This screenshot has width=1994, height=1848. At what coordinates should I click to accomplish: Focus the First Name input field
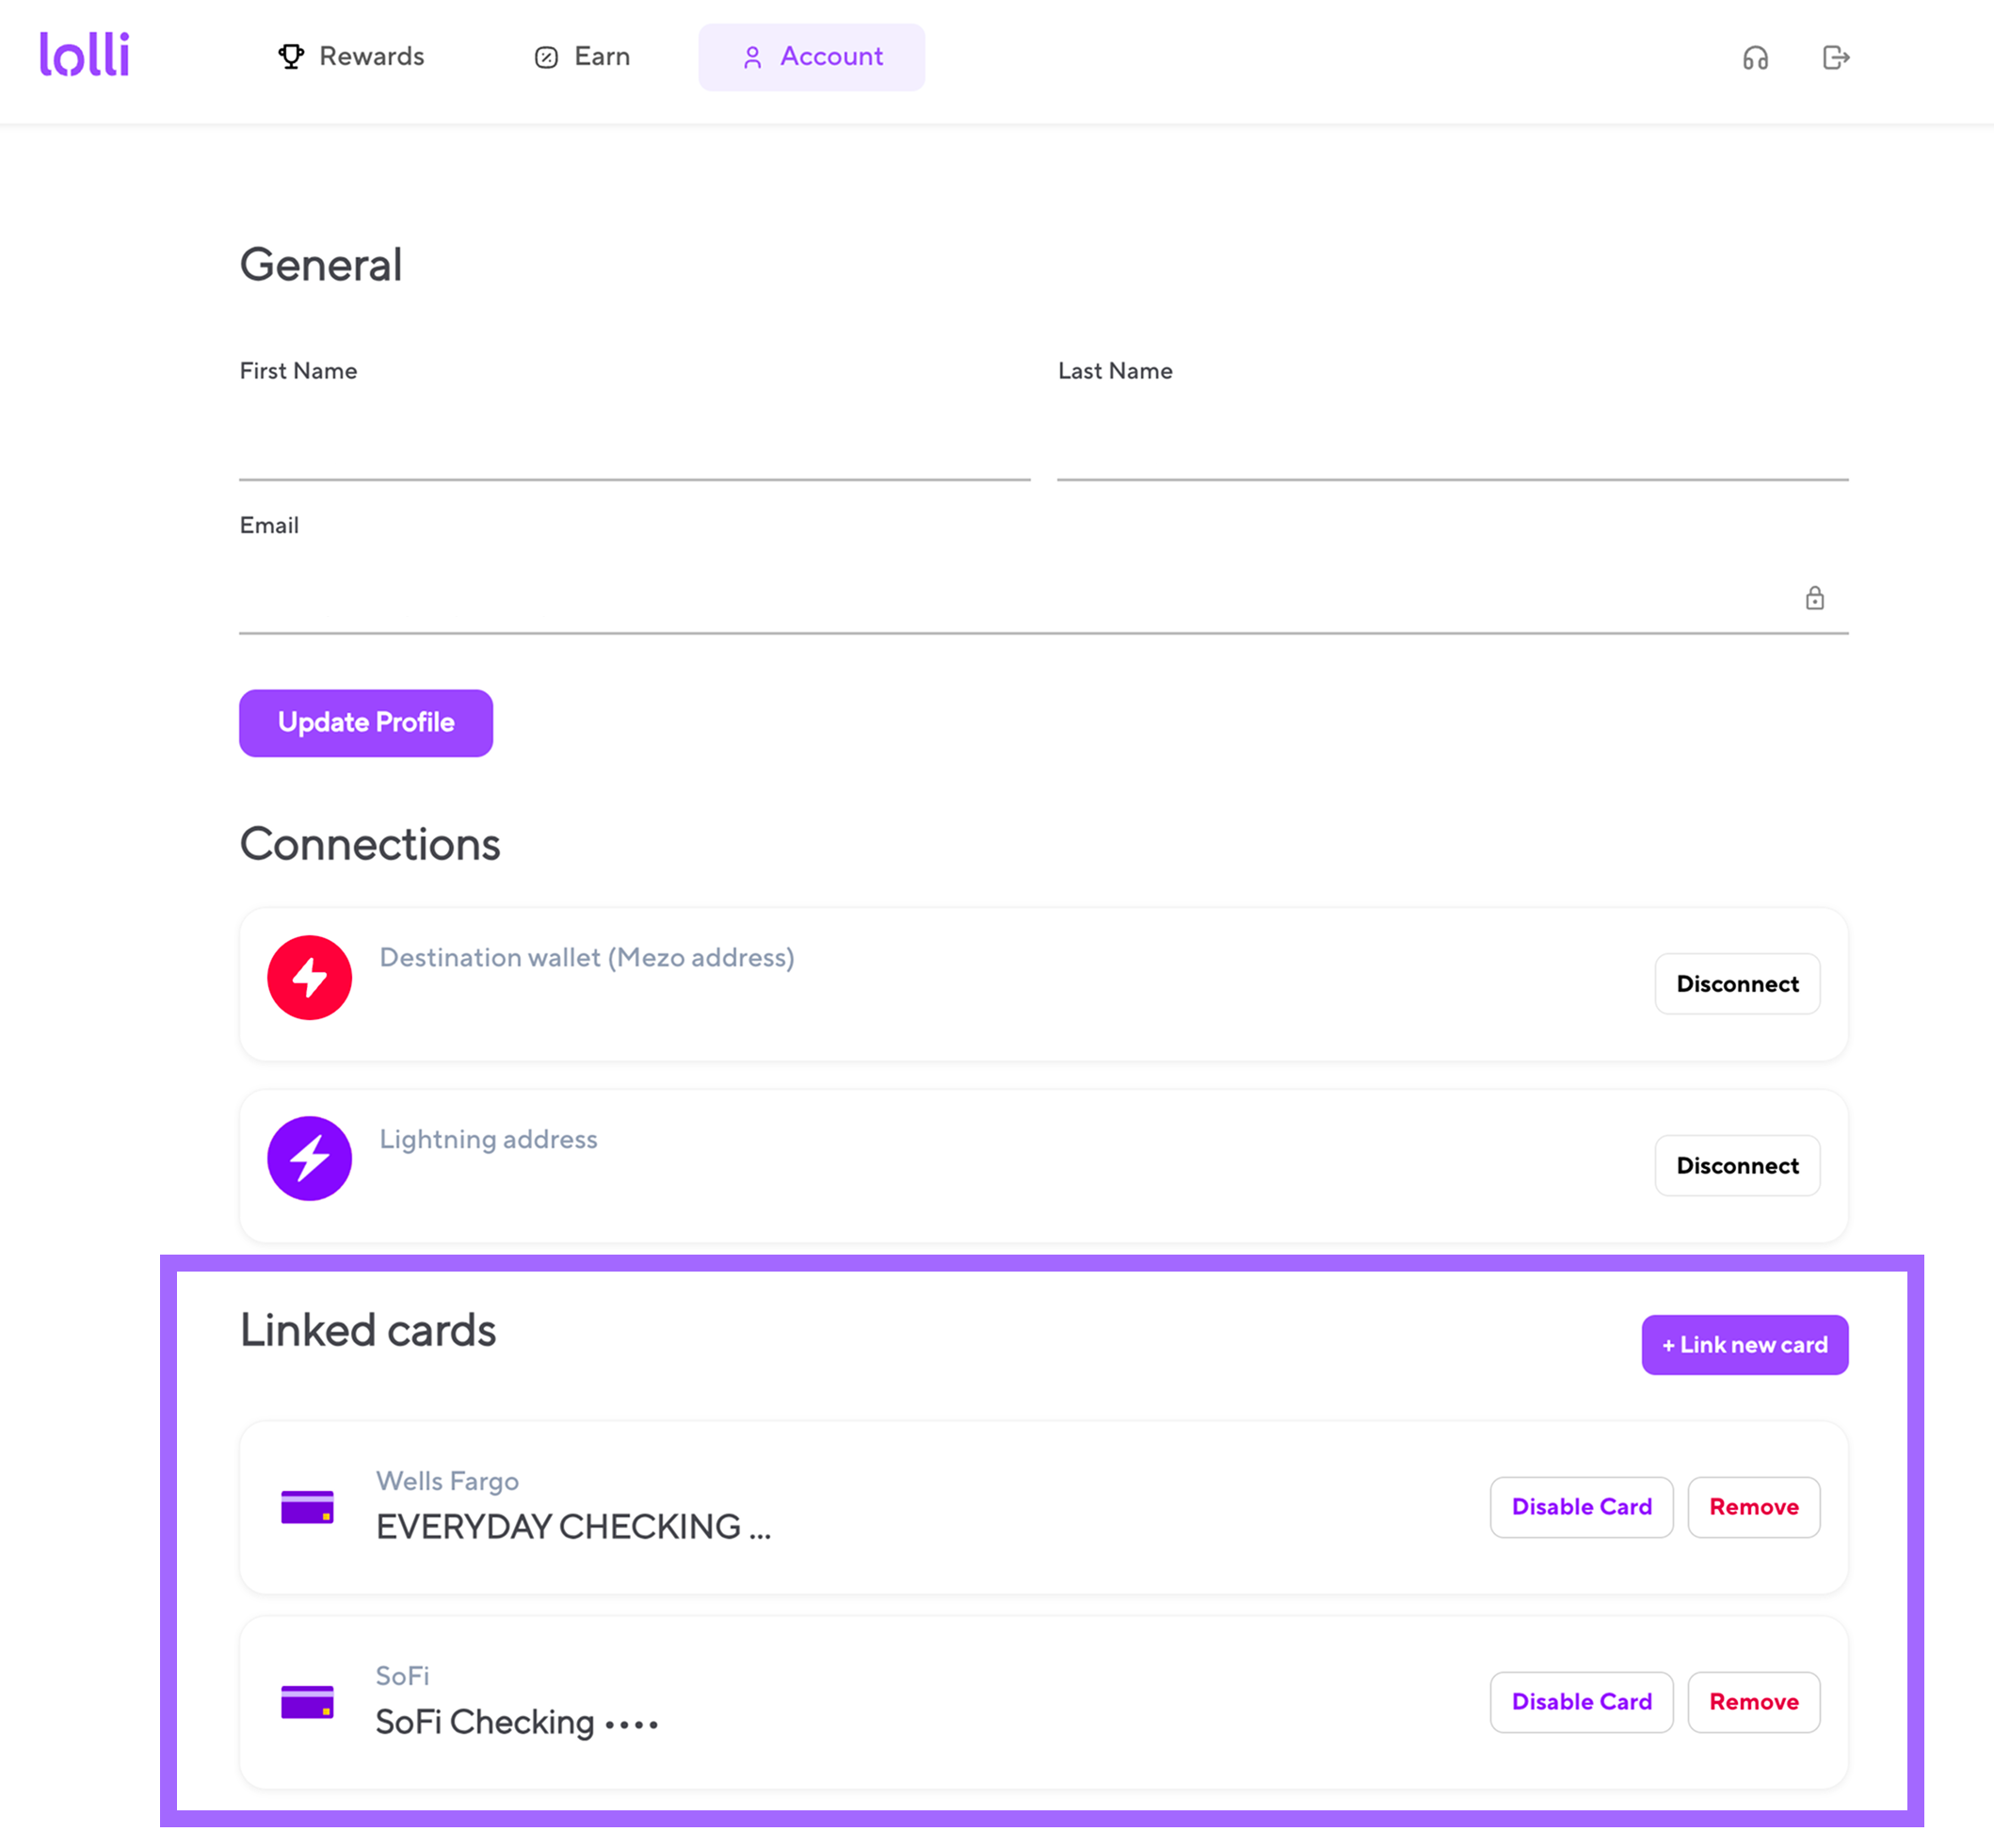635,445
